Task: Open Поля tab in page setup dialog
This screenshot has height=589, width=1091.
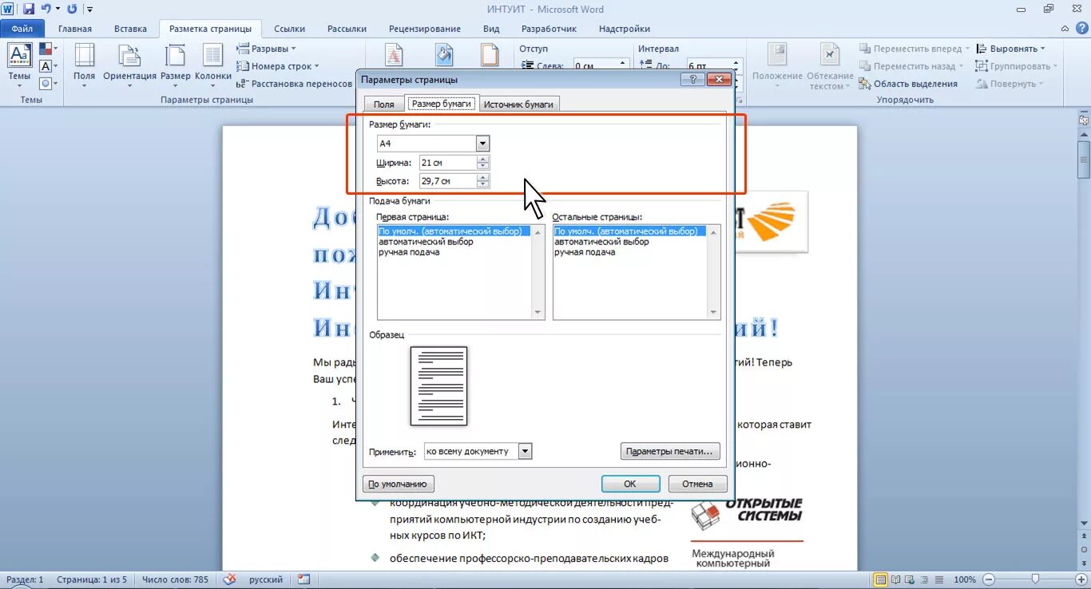Action: 384,105
